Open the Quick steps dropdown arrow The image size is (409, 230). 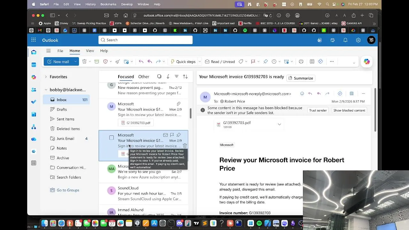[200, 62]
